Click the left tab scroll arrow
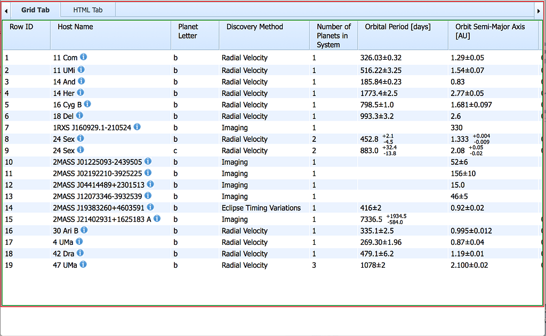546x336 pixels. 5,10
